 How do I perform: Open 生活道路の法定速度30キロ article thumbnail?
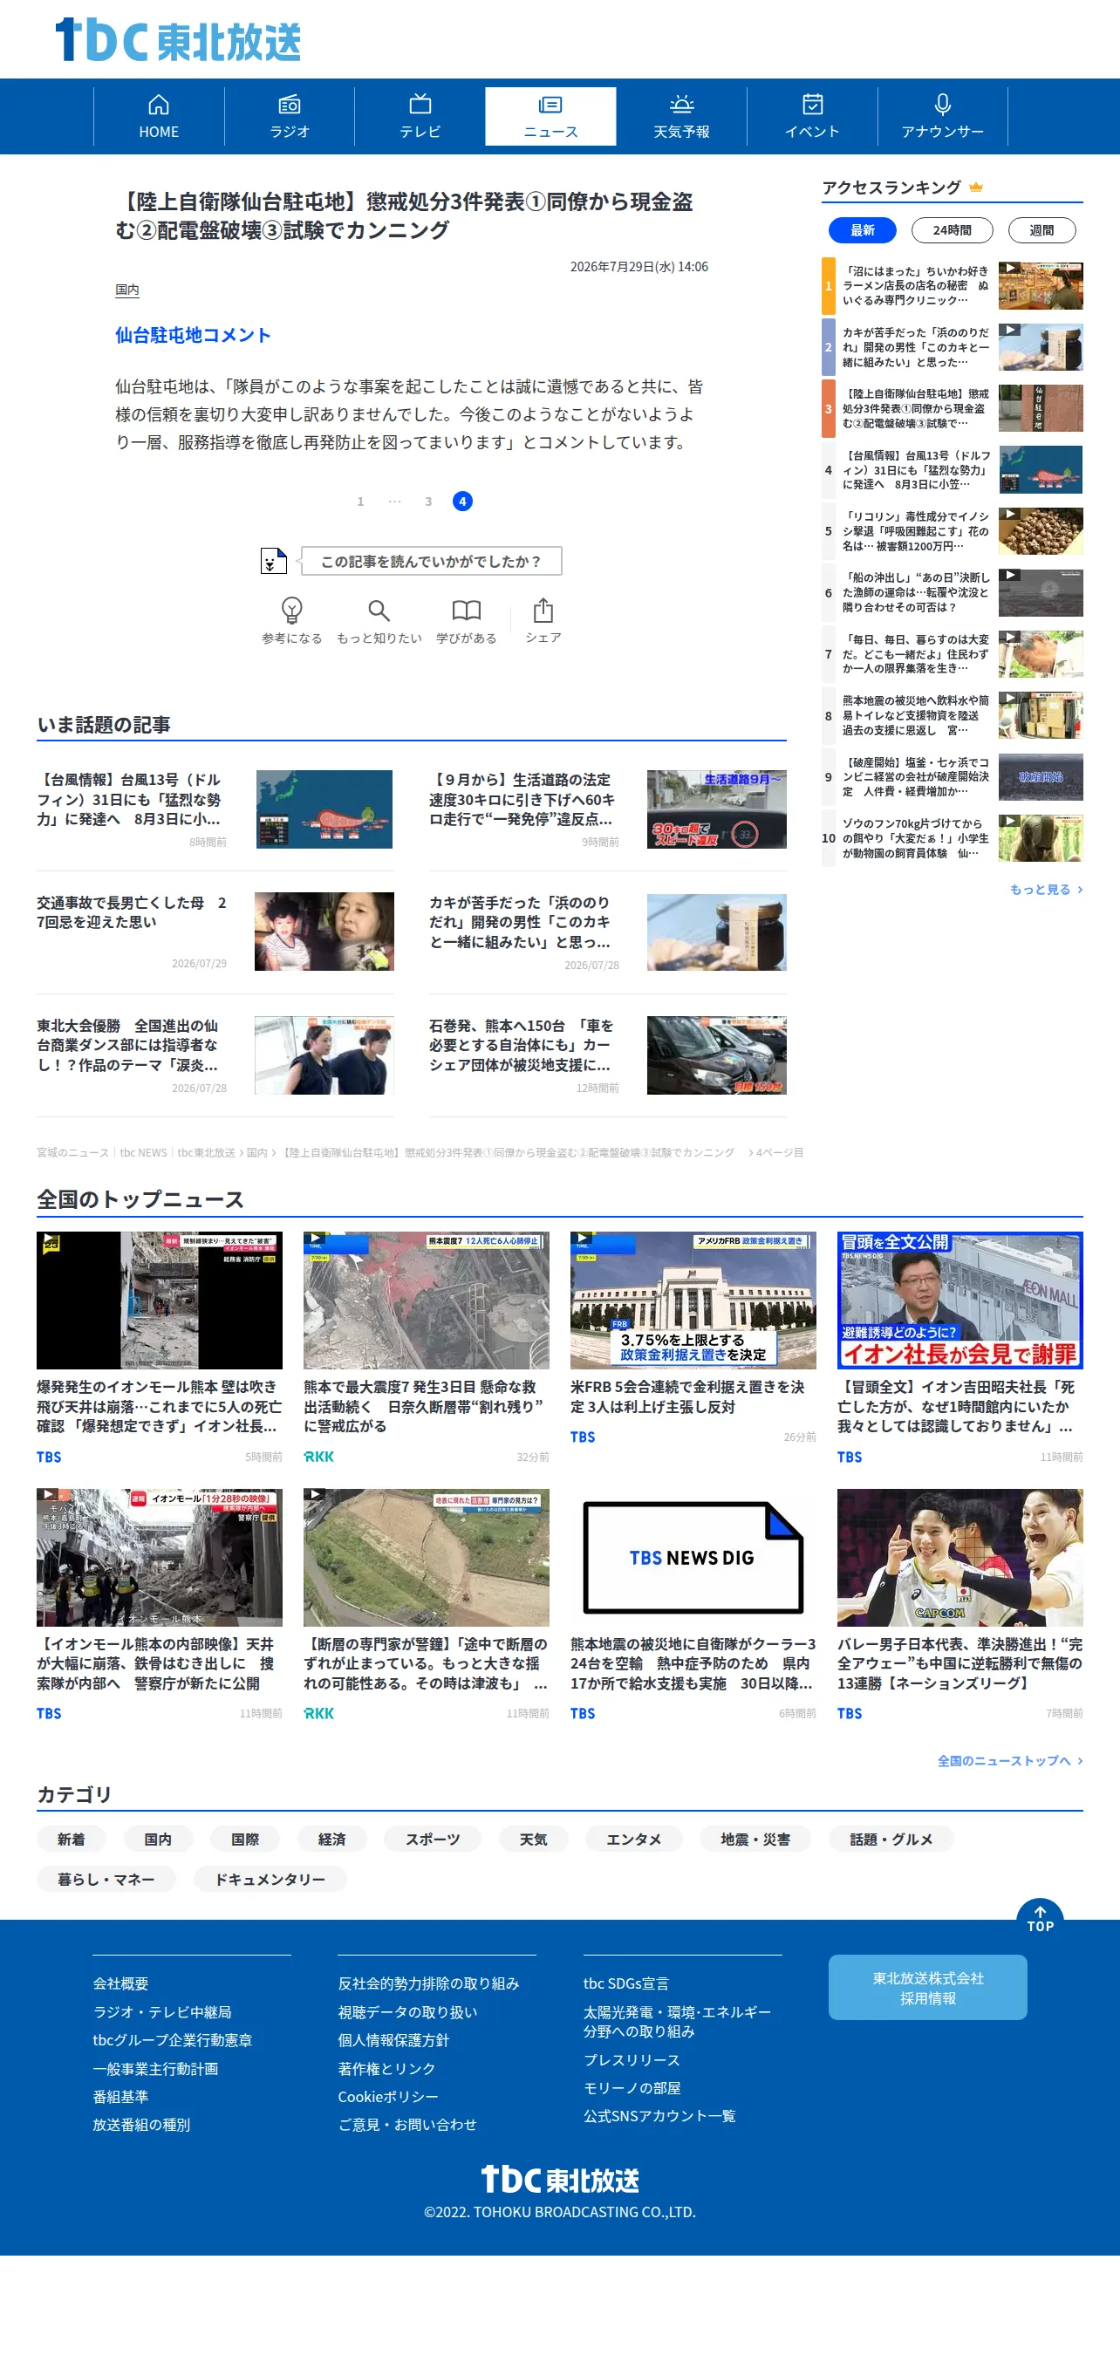(716, 809)
